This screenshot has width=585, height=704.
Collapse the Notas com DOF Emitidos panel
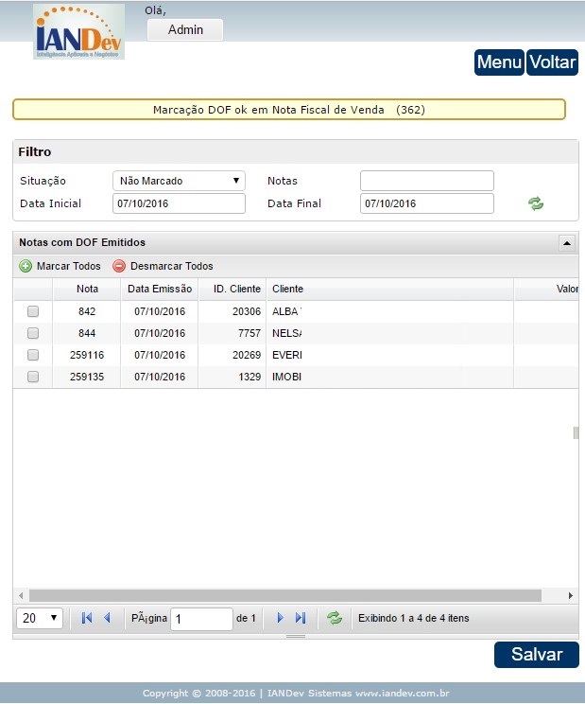(567, 243)
